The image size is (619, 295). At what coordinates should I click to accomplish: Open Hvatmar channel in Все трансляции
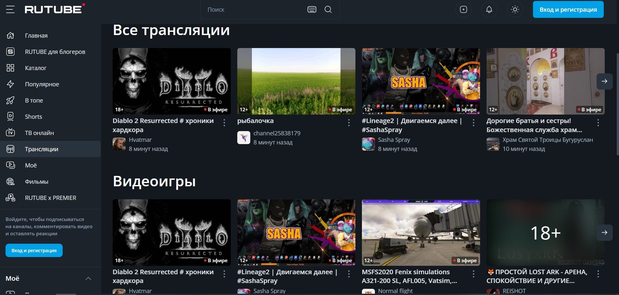pyautogui.click(x=140, y=140)
